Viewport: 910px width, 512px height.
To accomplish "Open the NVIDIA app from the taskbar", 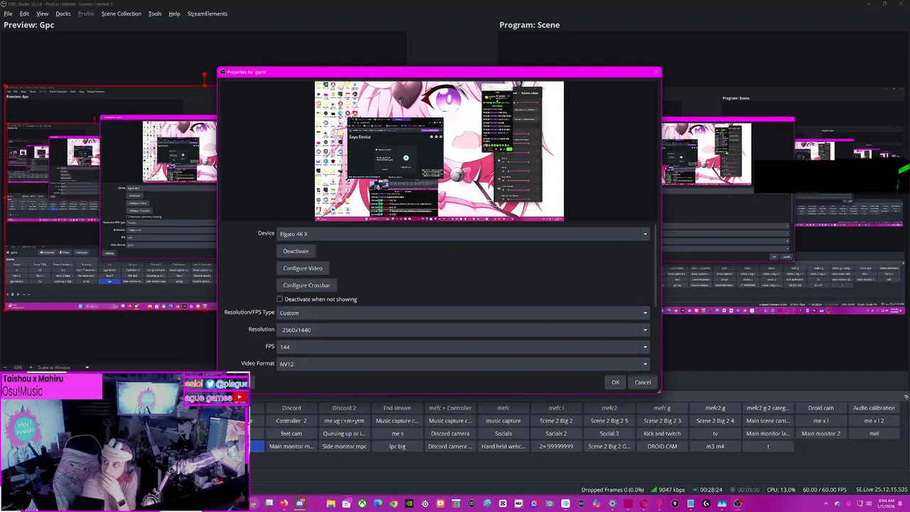I will point(409,504).
